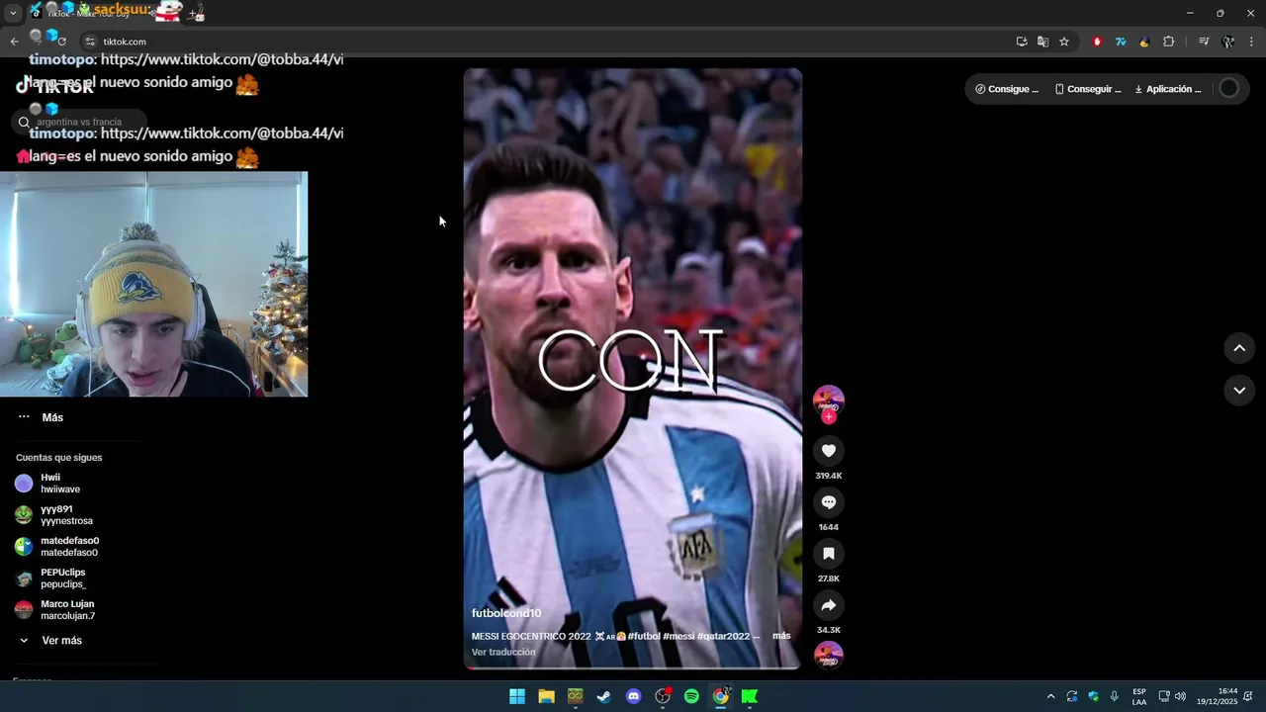Open the media controls music note icon
This screenshot has height=712, width=1266.
[x=1204, y=42]
